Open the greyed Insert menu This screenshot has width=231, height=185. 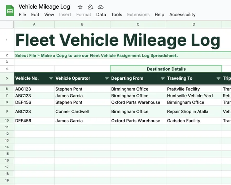pos(65,14)
